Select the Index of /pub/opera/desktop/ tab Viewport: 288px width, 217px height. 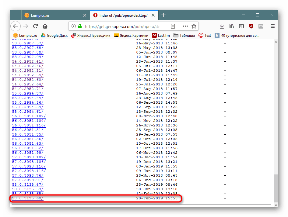click(124, 15)
